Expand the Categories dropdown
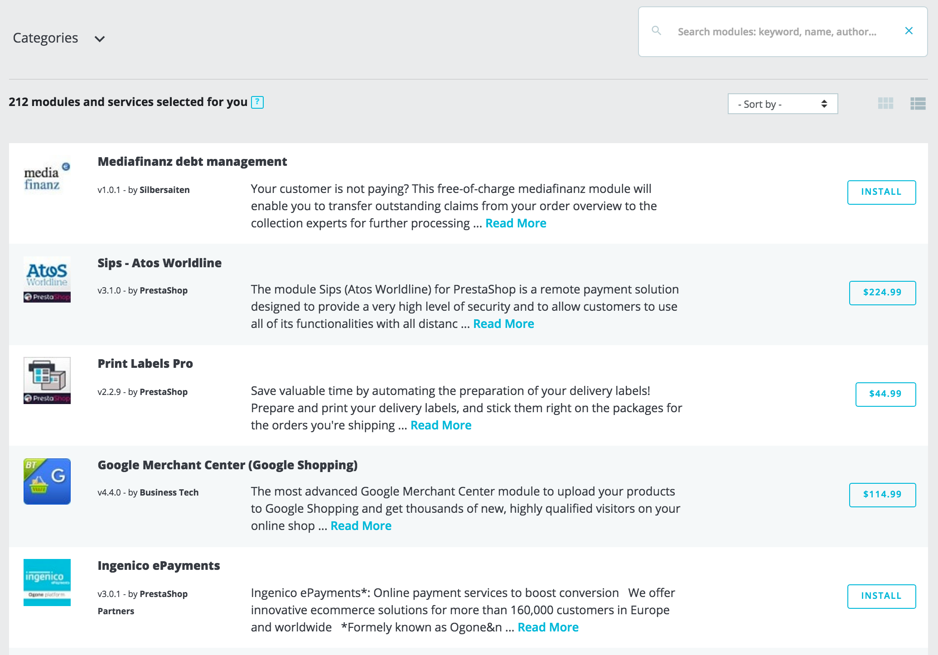The image size is (938, 655). pos(59,38)
